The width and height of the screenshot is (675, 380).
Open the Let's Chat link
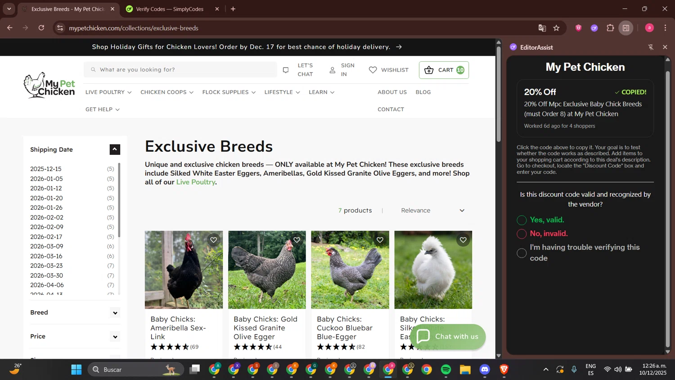(298, 70)
